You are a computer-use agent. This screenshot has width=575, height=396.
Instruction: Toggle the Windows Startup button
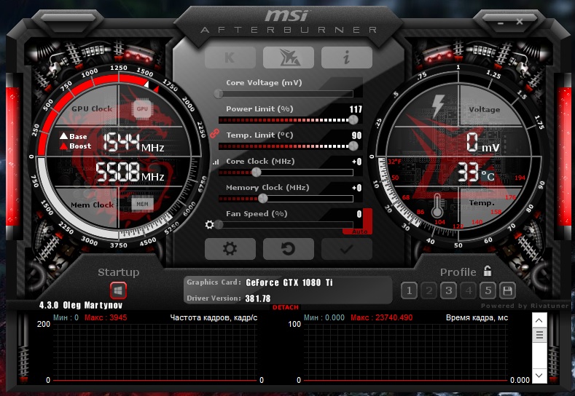click(118, 291)
